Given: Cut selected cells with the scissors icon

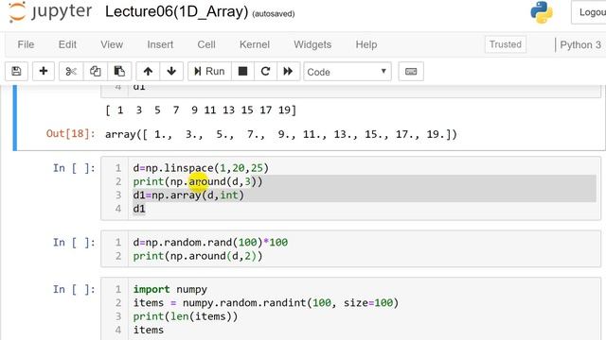Looking at the screenshot, I should 71,72.
